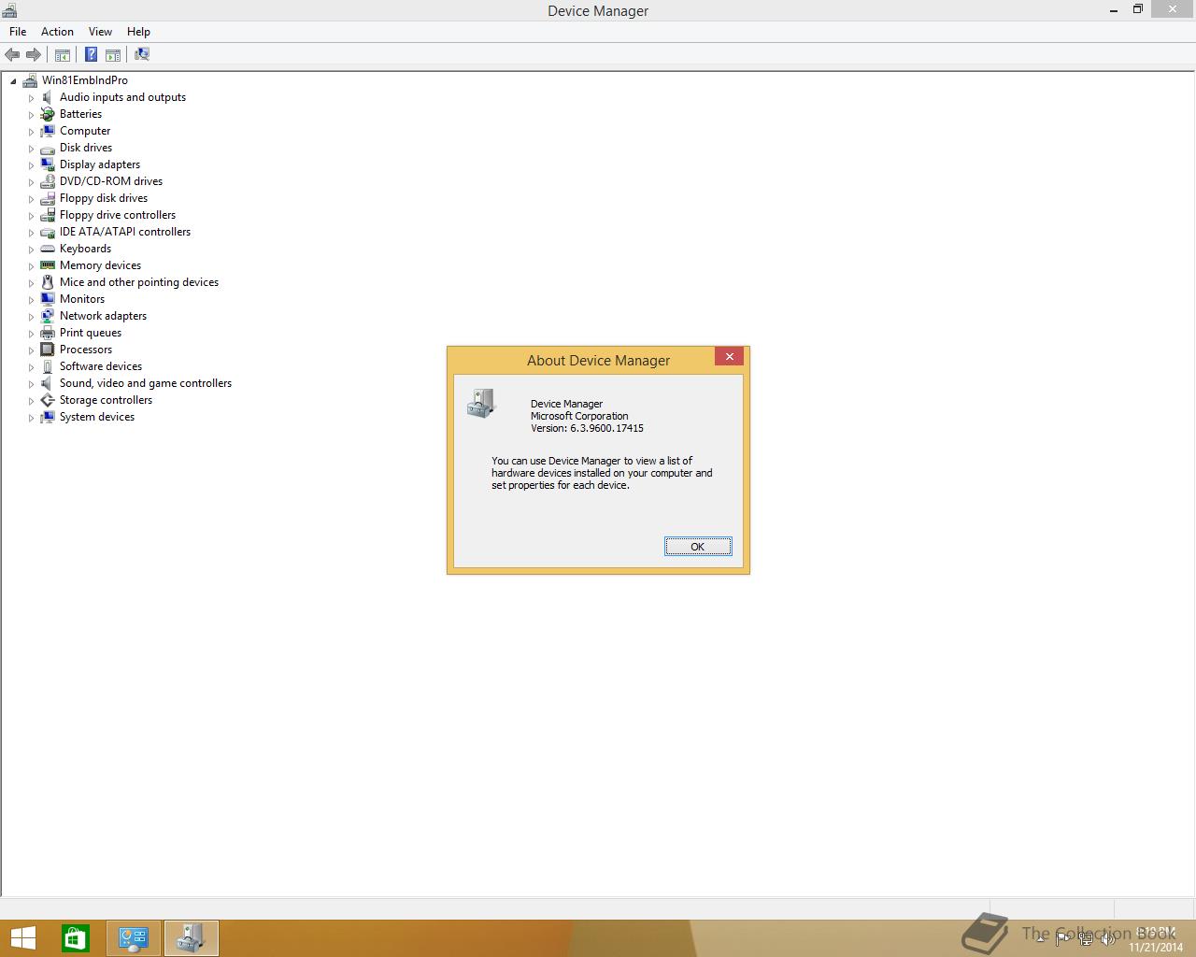Select the Floppy drive controllers label
This screenshot has height=957, width=1196.
118,215
